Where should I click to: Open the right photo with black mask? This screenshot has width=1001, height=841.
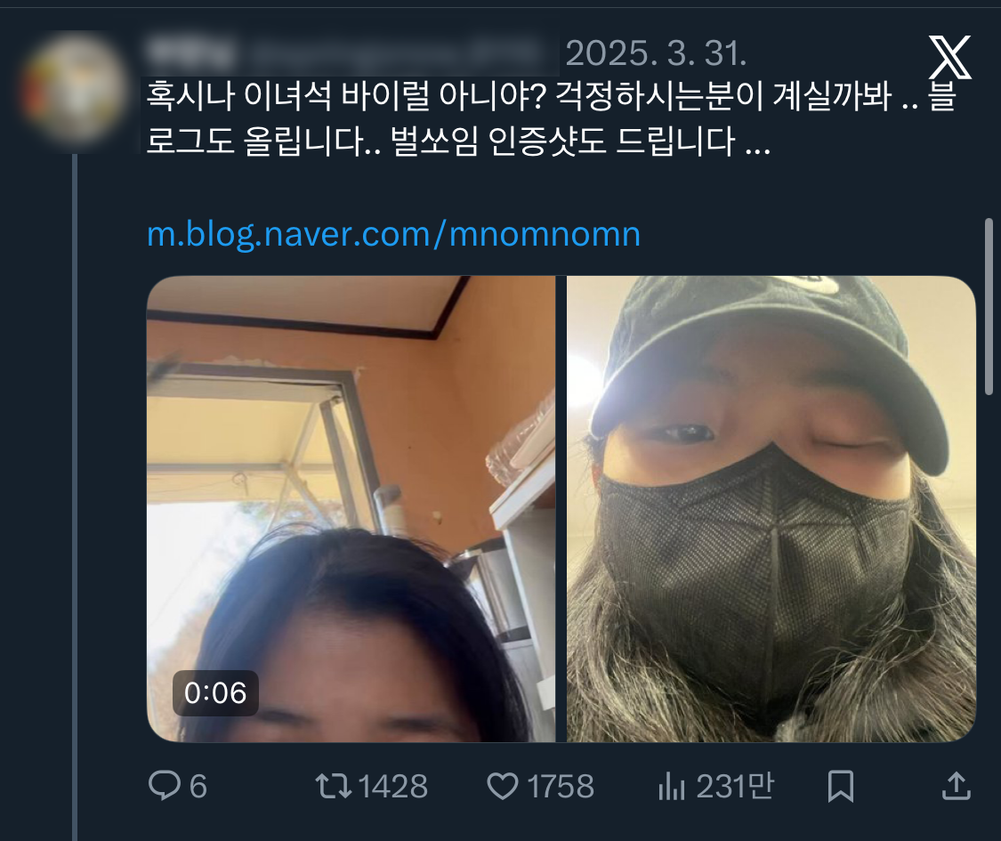pos(771,508)
